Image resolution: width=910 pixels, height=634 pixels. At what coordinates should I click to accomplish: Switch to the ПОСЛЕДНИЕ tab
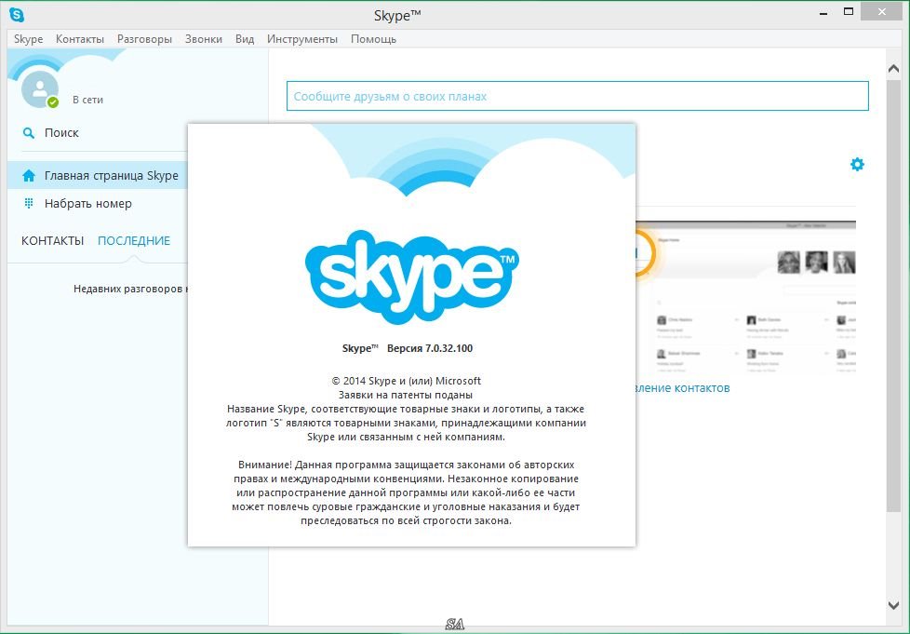133,240
